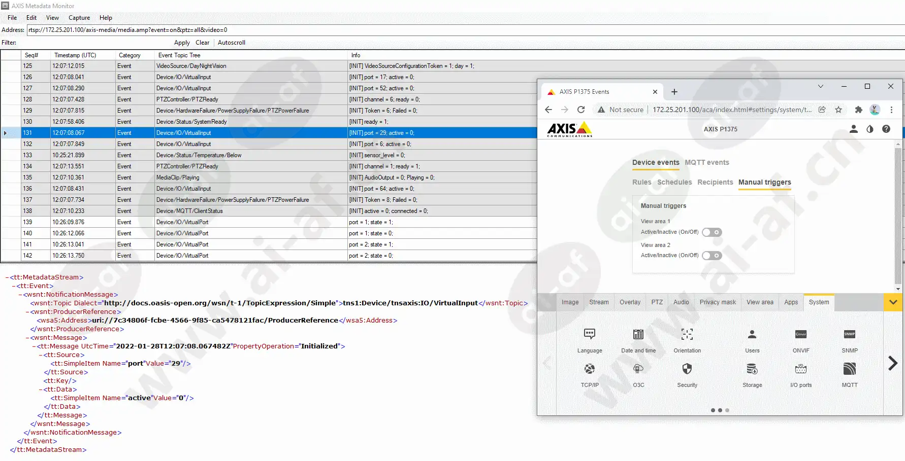Open the Privacy mask settings tab
Screen dimensions: 905x461
pos(718,302)
